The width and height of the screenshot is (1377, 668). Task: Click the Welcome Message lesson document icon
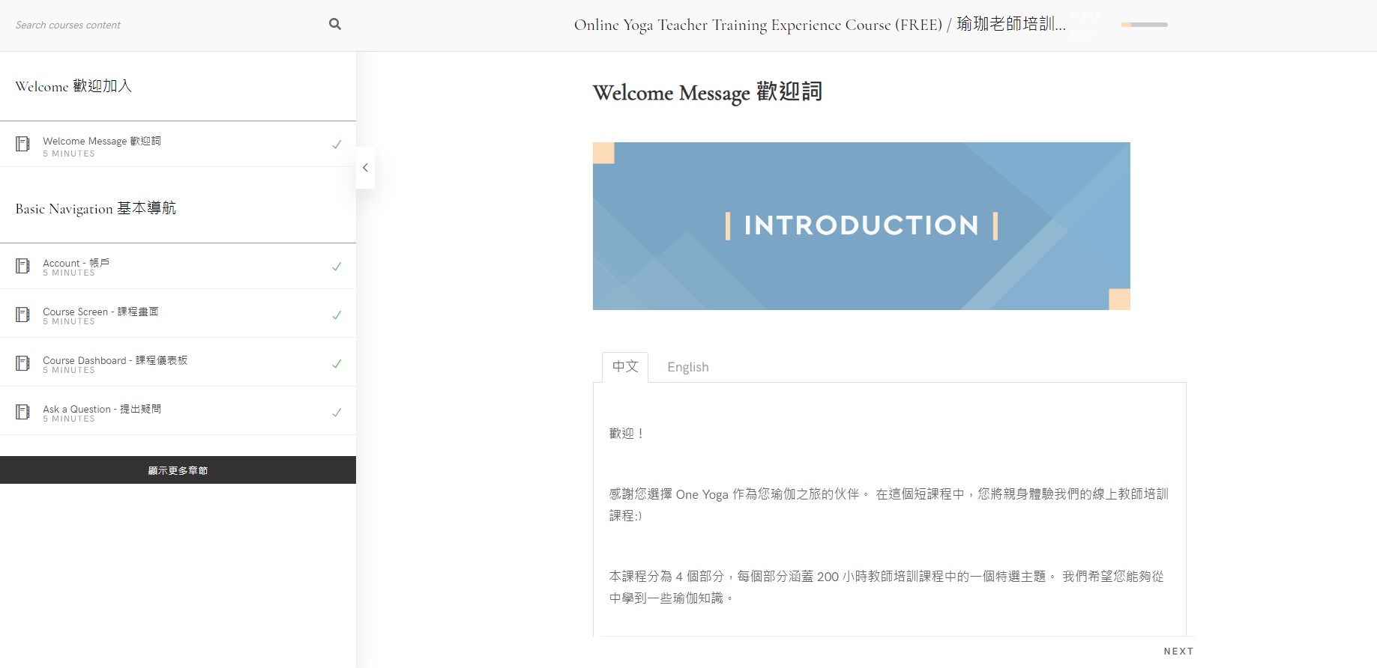(23, 143)
